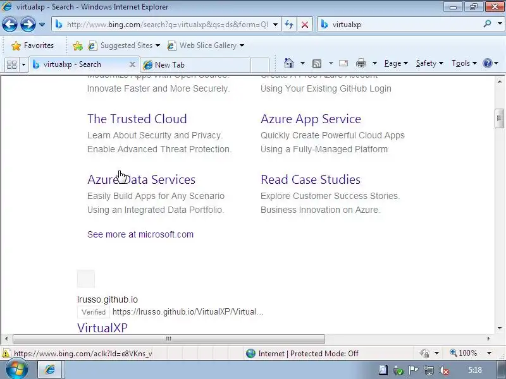Click the lrusso.github.io site name
The image size is (506, 379).
tap(108, 299)
